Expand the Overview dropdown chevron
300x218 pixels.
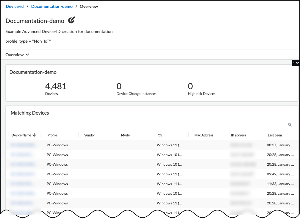click(27, 55)
